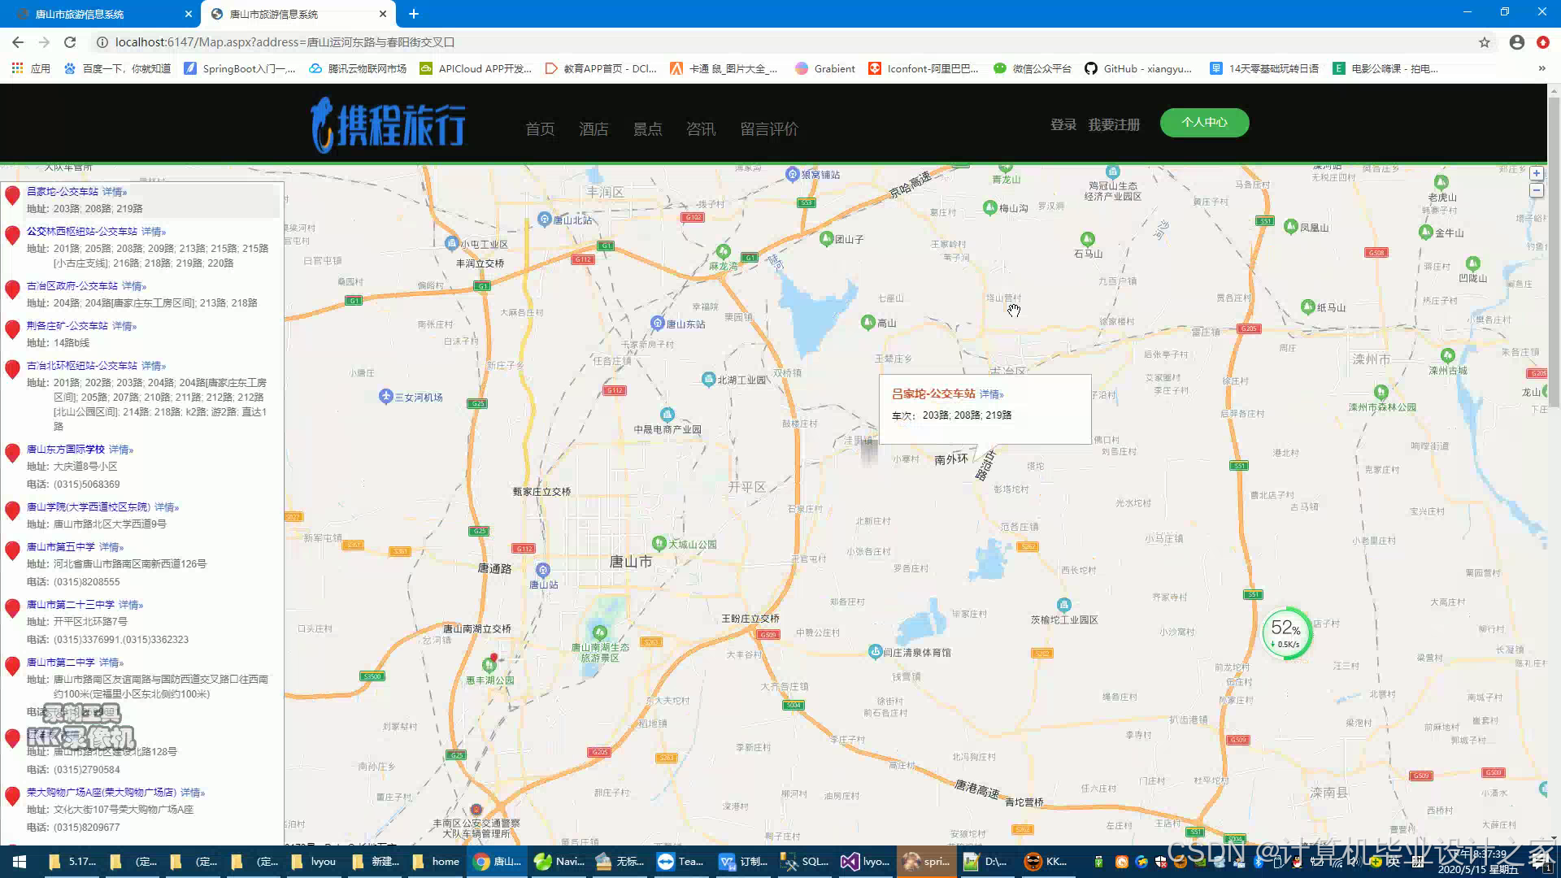Open the 景点 navigation menu item
1561x878 pixels.
coord(647,129)
